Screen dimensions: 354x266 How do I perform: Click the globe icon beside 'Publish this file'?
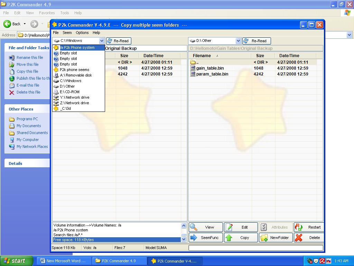click(x=11, y=79)
